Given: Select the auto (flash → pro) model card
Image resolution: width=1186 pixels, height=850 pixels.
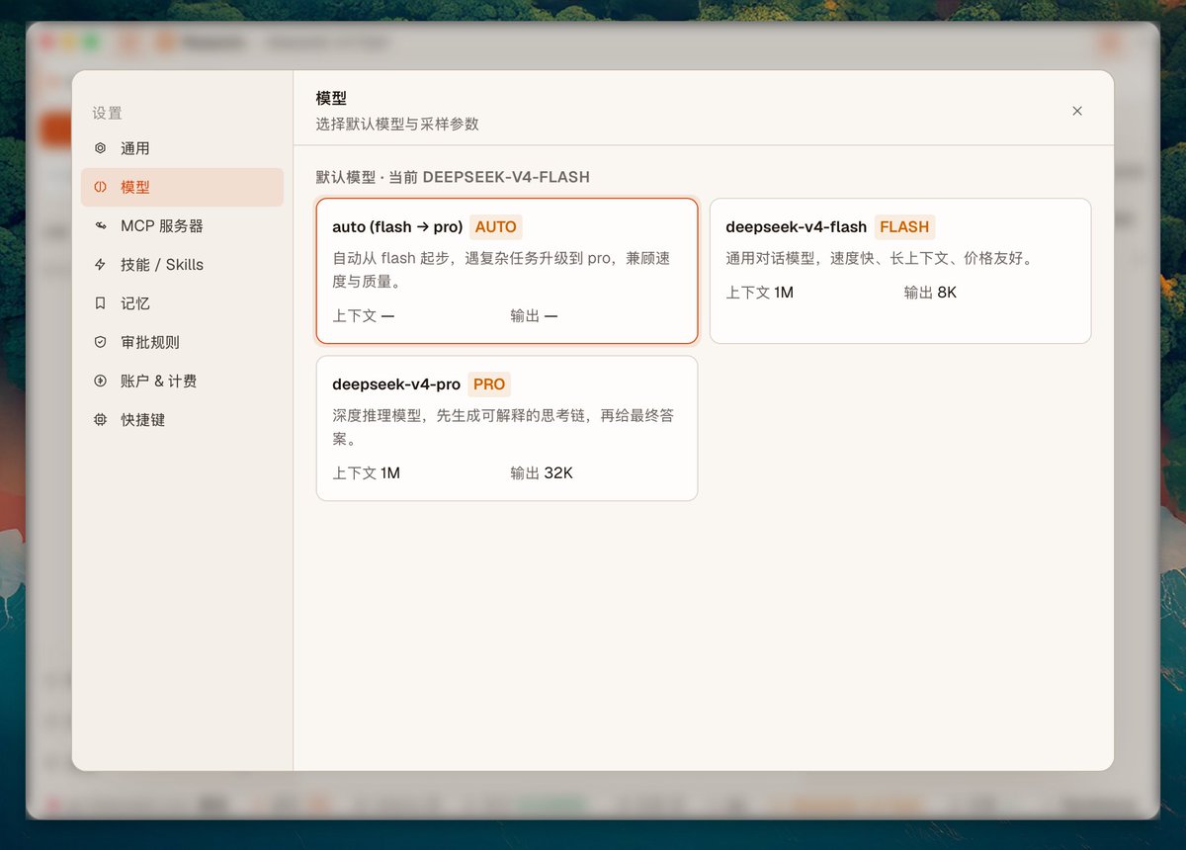Looking at the screenshot, I should (x=507, y=271).
